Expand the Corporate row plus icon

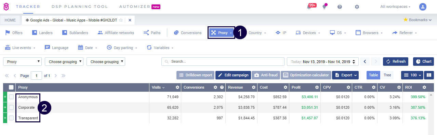click(5, 107)
